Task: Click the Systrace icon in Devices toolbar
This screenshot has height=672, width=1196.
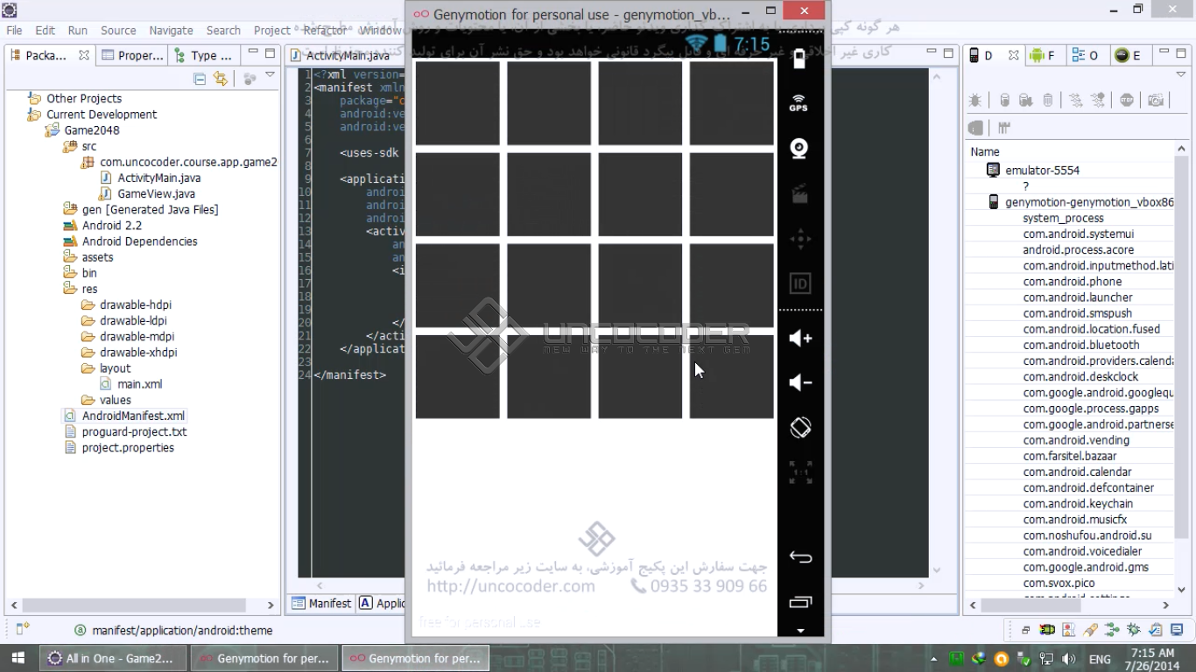Action: point(1004,128)
